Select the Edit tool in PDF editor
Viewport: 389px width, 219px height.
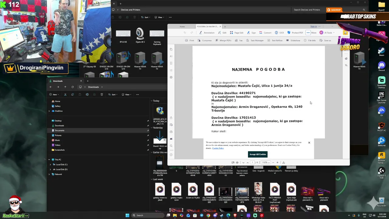223,33
